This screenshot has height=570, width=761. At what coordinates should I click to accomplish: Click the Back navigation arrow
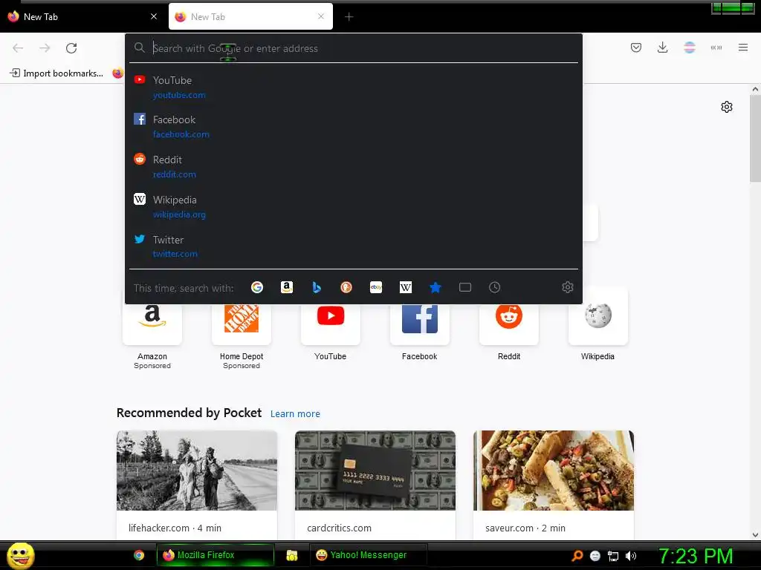pos(18,48)
